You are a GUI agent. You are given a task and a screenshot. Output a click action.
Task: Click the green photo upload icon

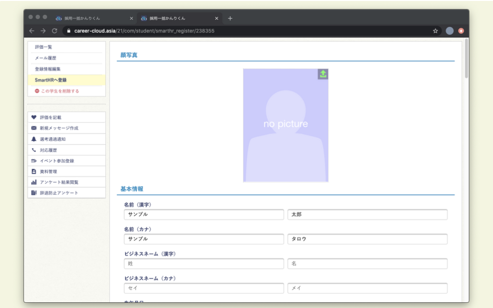click(x=323, y=74)
